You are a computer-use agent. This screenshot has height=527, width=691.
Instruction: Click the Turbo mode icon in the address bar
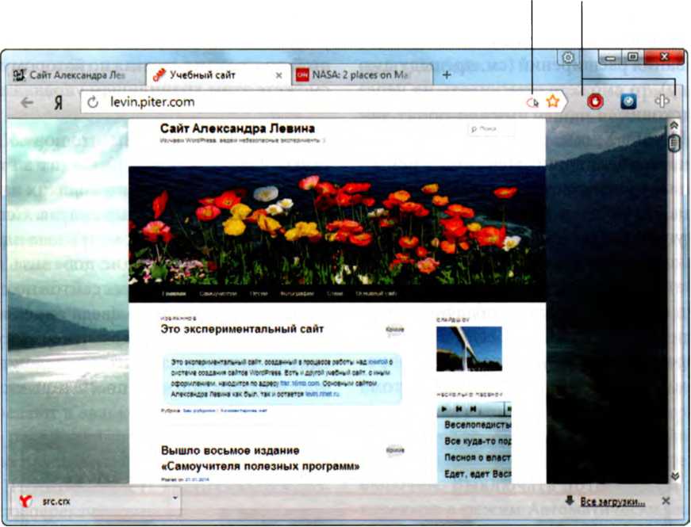(533, 102)
